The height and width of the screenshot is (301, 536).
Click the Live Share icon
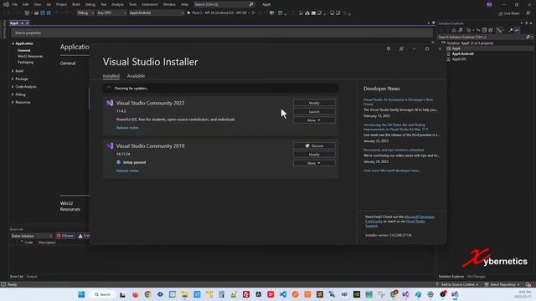click(501, 13)
